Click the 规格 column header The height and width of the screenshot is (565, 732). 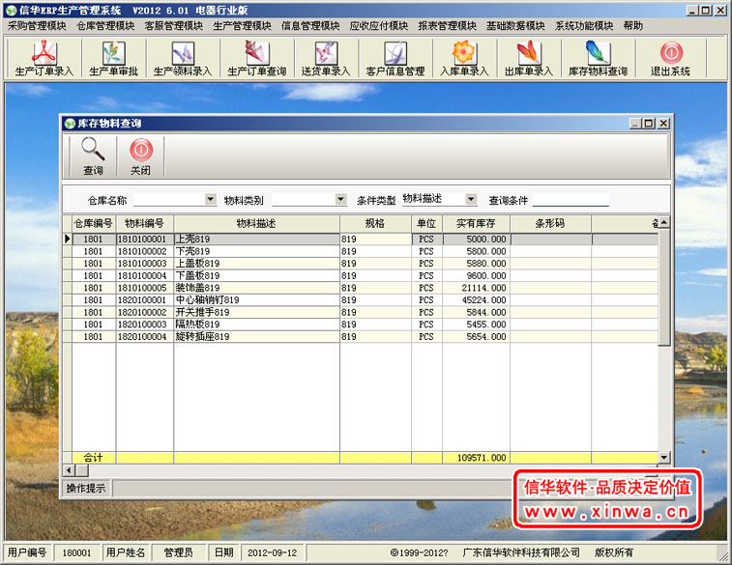pos(375,224)
